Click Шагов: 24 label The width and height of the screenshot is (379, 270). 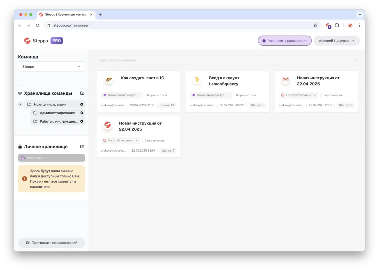(x=167, y=105)
